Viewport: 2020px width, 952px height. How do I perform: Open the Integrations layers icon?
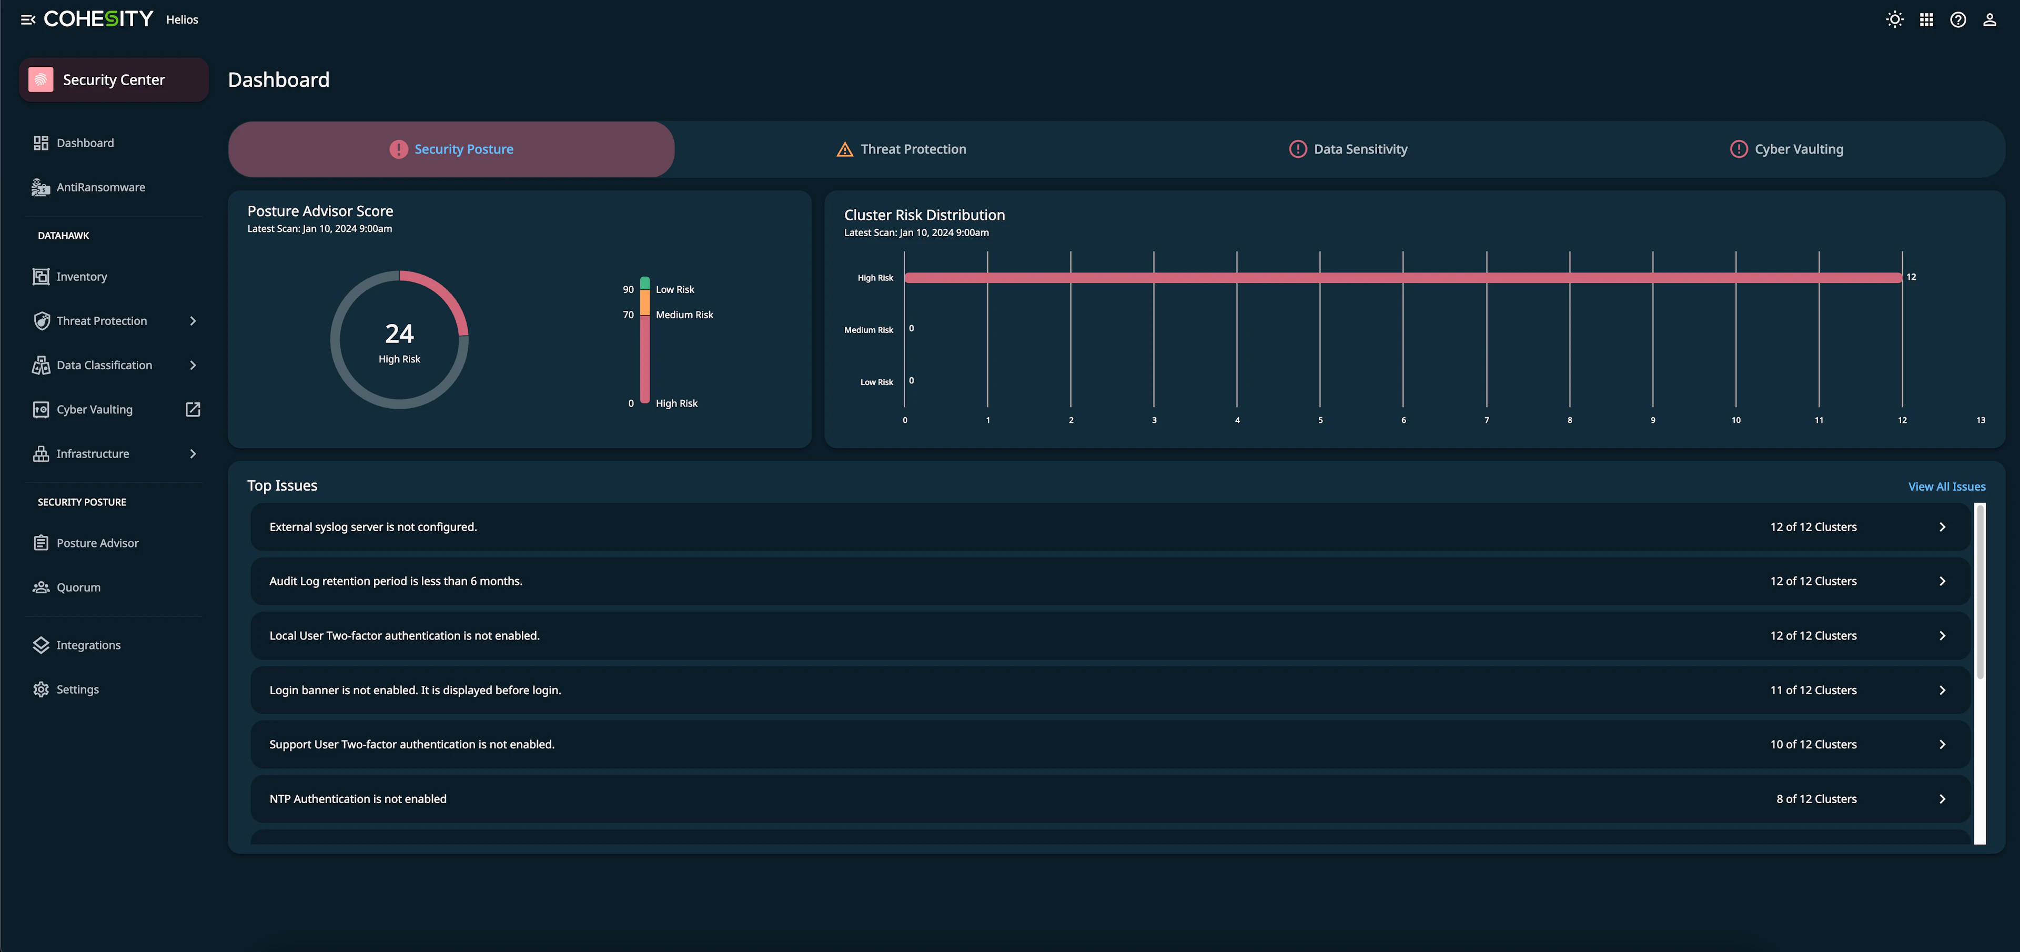coord(41,645)
